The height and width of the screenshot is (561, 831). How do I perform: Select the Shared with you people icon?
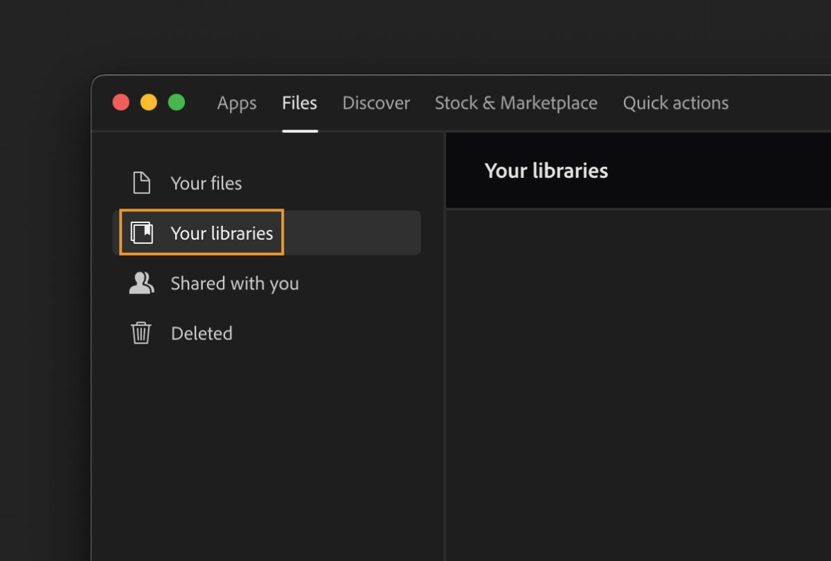point(141,283)
